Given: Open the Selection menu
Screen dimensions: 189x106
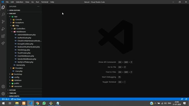Looking at the screenshot, I should click(19, 2).
